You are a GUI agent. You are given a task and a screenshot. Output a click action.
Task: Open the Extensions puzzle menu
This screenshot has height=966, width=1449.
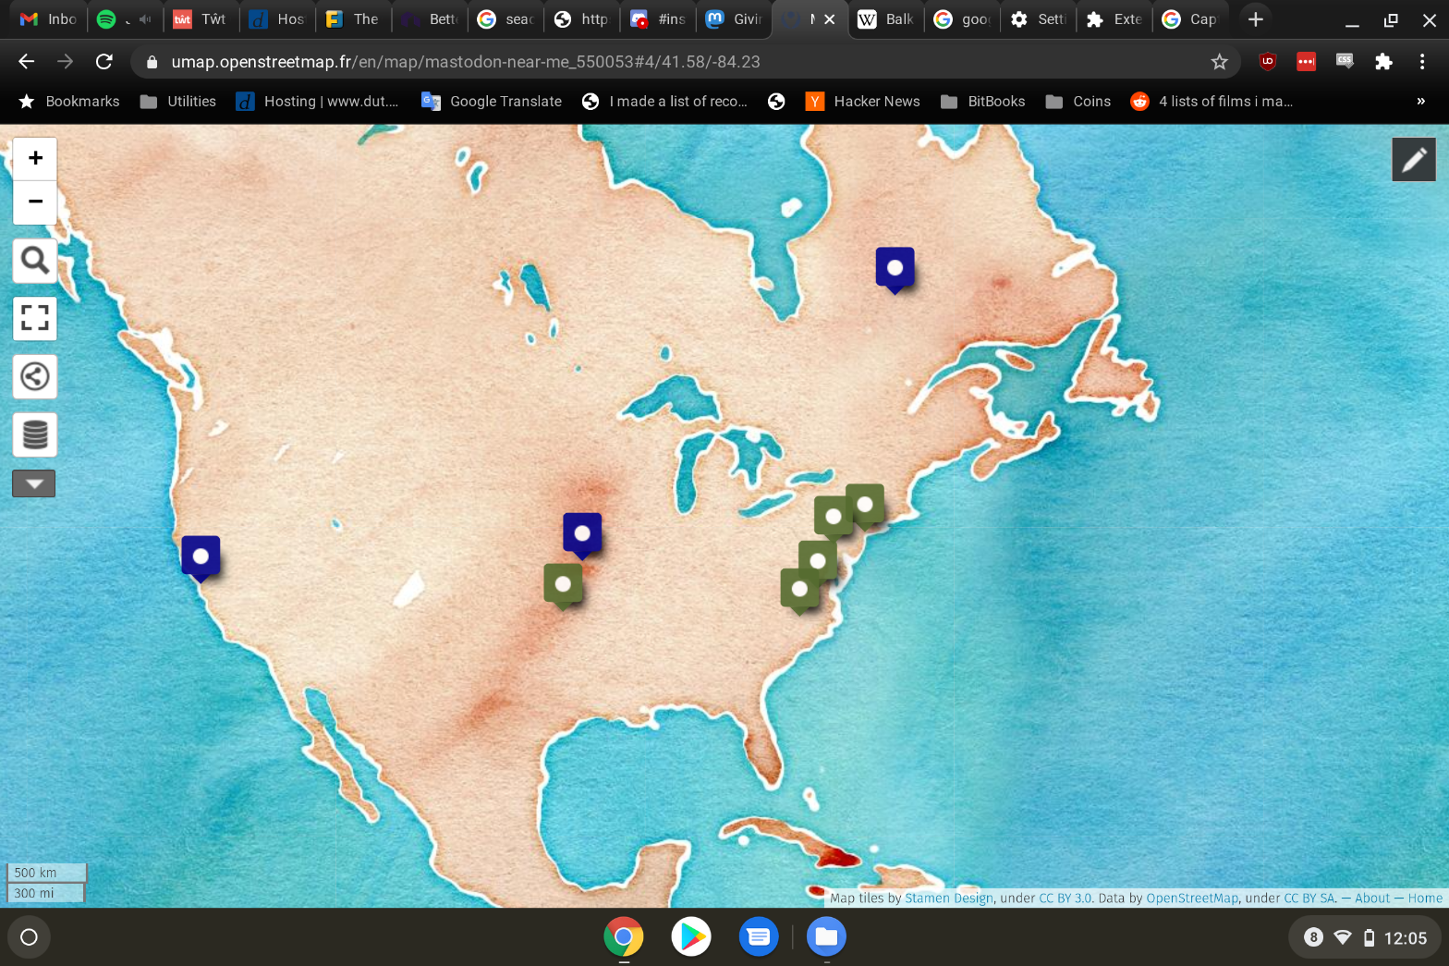[1383, 62]
